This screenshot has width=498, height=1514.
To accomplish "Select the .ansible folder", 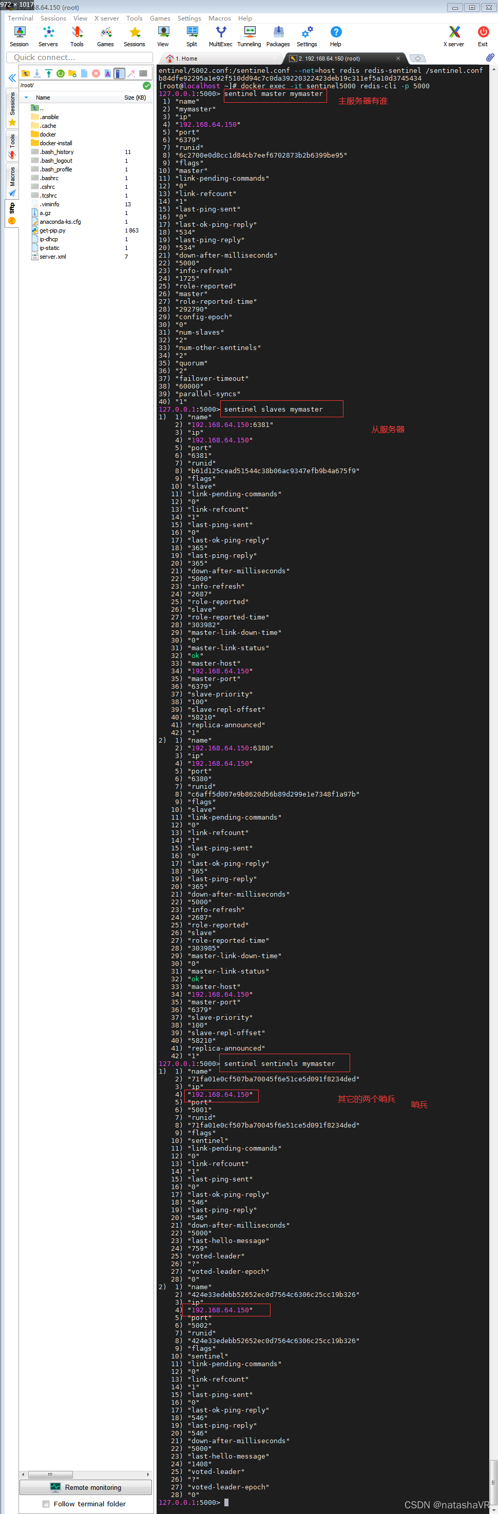I will [45, 117].
